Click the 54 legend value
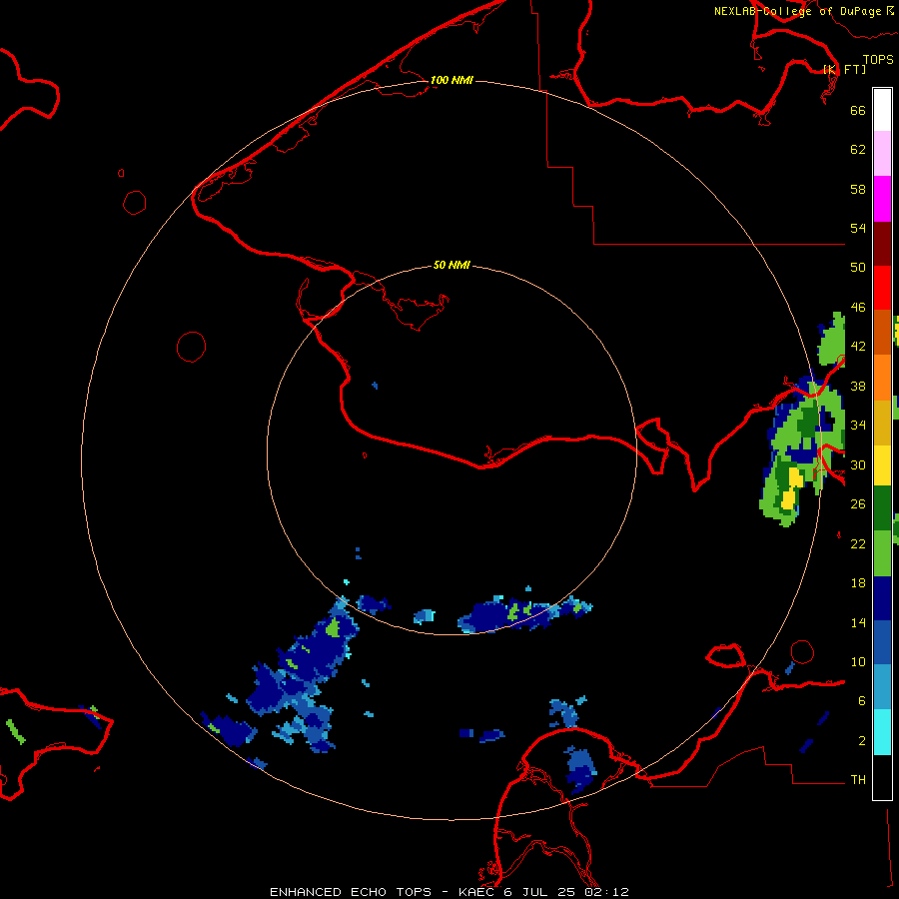 [x=858, y=228]
